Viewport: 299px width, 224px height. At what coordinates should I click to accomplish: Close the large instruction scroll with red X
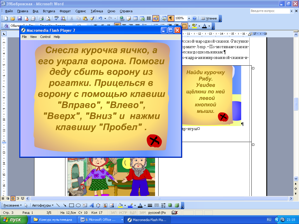coord(154,141)
